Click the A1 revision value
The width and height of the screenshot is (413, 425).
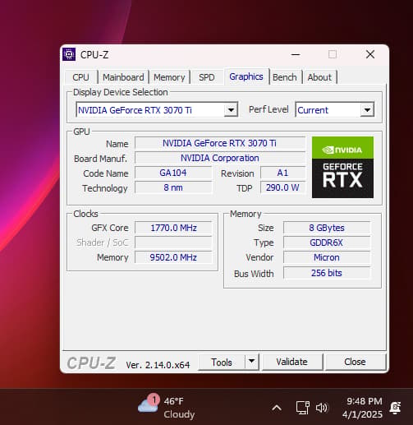pyautogui.click(x=282, y=173)
